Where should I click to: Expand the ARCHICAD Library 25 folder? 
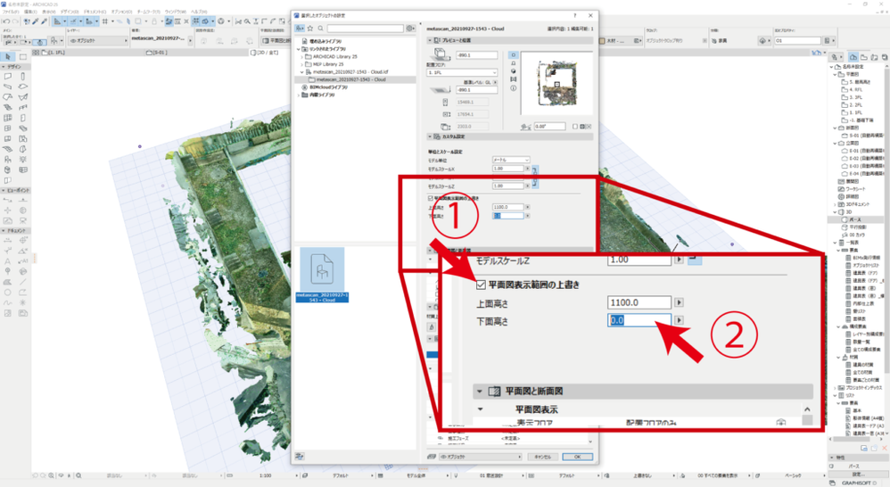(x=302, y=57)
